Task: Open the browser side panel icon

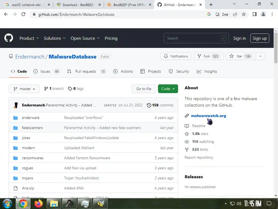Action: click(255, 14)
